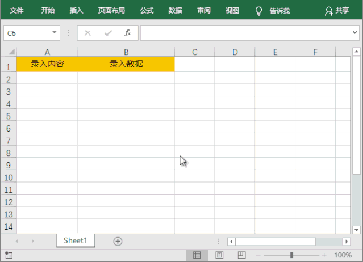The width and height of the screenshot is (363, 262).
Task: Click the vertical scrollbar up arrow
Action: [357, 52]
